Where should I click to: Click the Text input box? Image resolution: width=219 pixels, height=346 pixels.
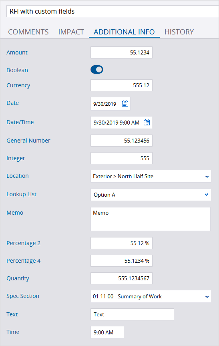(x=133, y=314)
